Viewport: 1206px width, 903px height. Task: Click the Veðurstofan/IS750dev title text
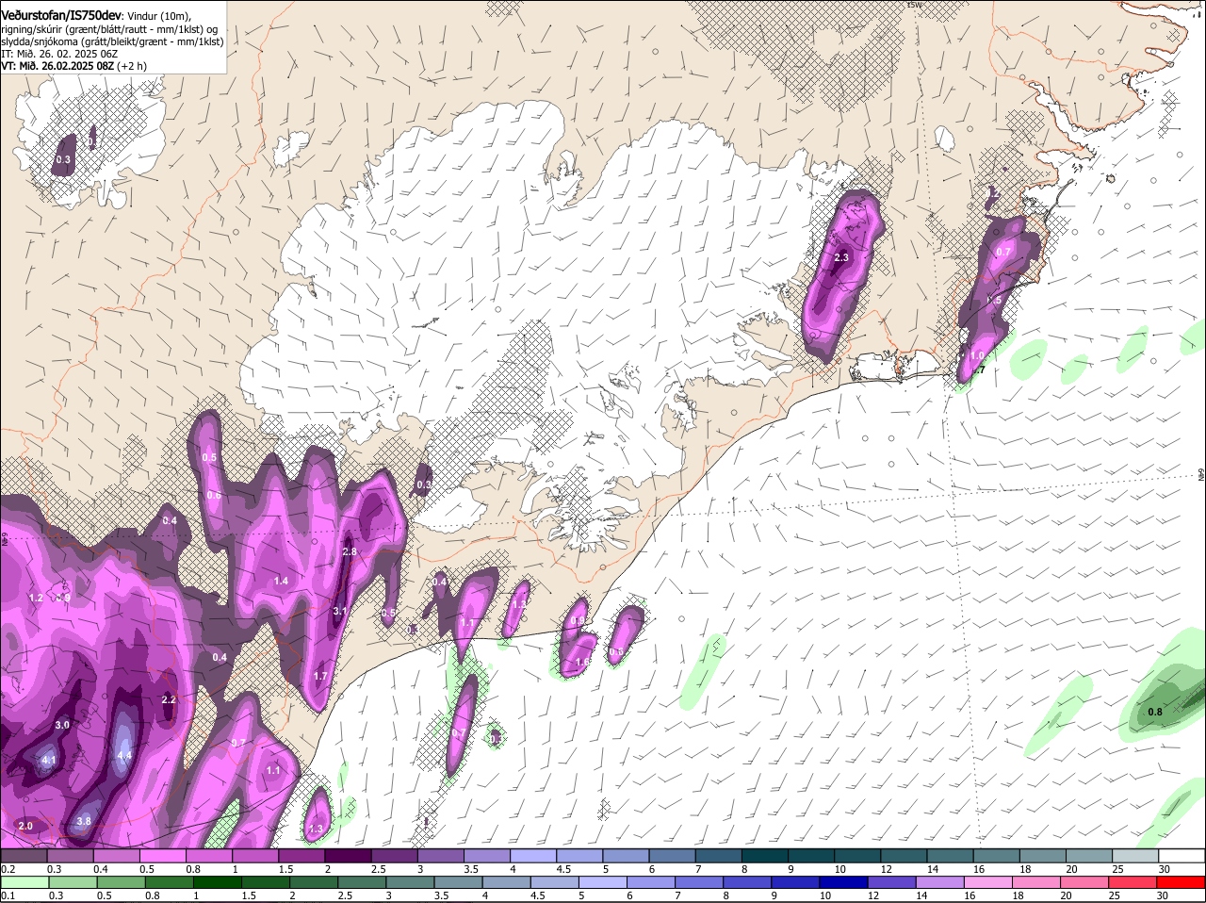[x=60, y=14]
